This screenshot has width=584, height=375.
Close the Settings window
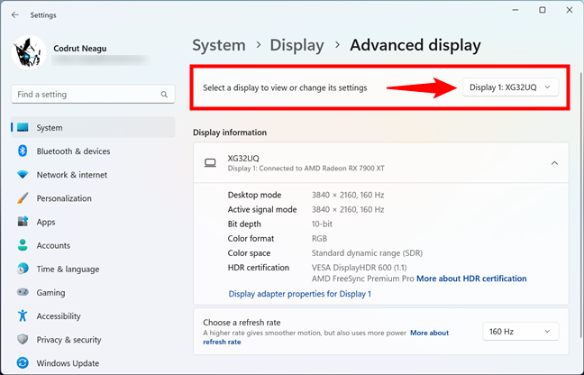click(569, 10)
